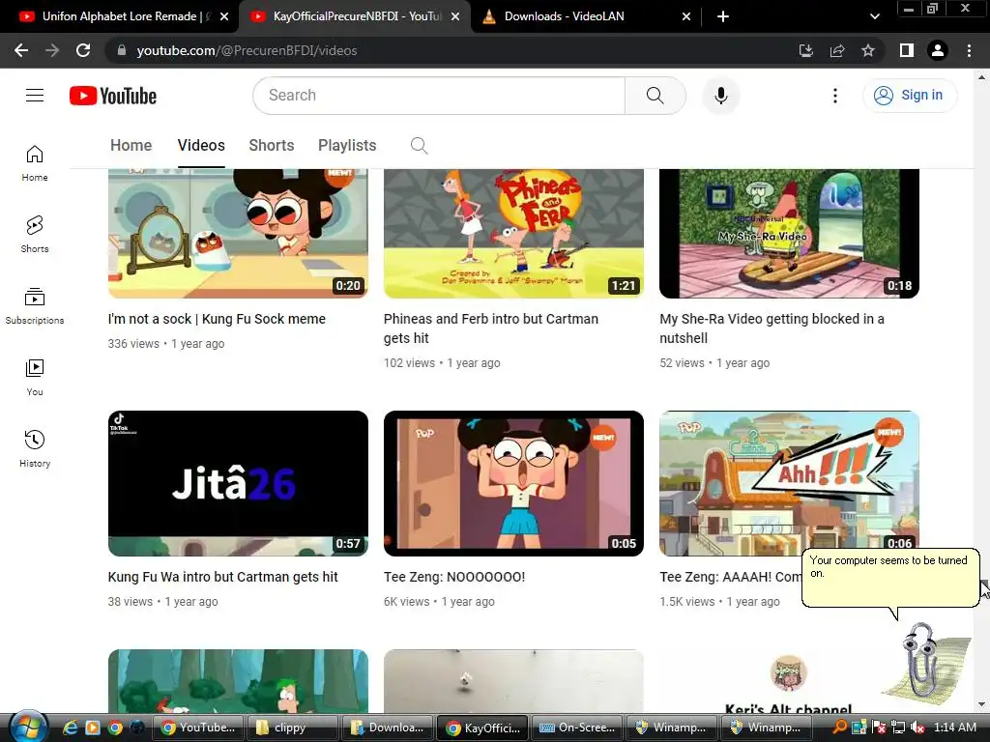The height and width of the screenshot is (742, 990).
Task: Open the YouTube hamburger guide menu
Action: 35,96
